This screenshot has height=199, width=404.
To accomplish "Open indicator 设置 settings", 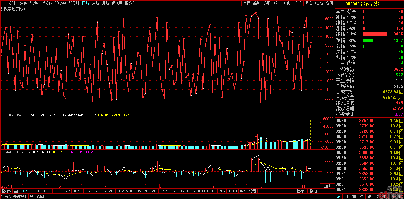I will coord(253,191).
